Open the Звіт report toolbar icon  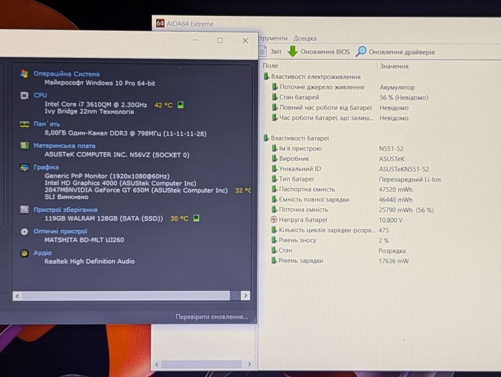[x=263, y=51]
